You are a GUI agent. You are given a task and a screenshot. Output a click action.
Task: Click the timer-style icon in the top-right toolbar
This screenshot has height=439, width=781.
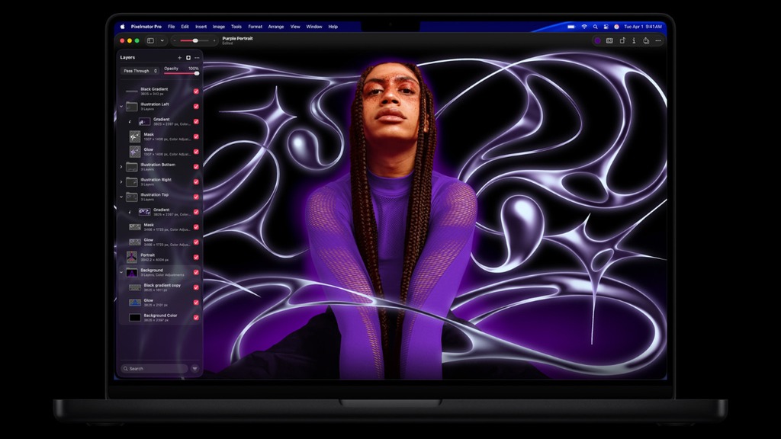click(646, 41)
